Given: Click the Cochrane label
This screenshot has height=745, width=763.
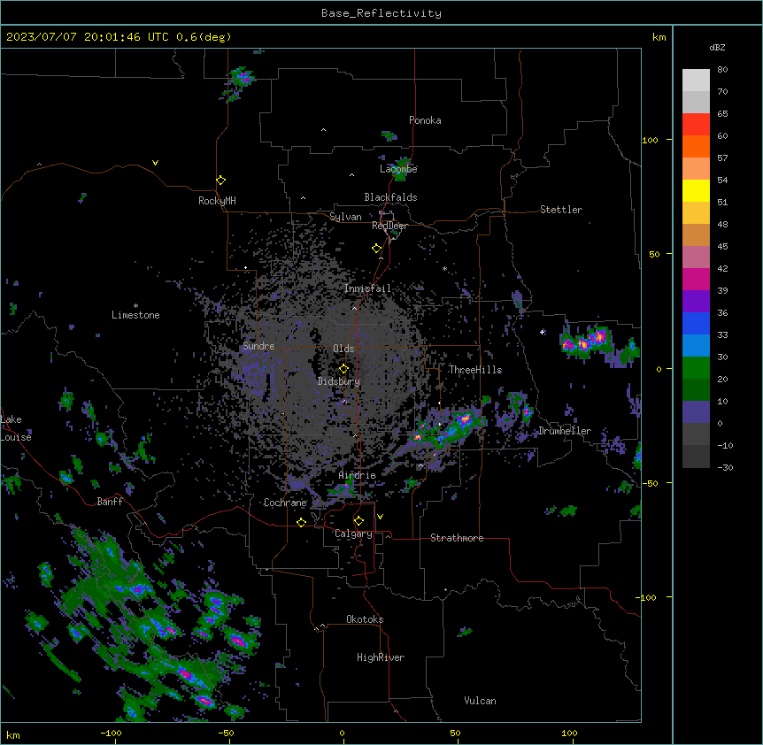Looking at the screenshot, I should pyautogui.click(x=285, y=503).
